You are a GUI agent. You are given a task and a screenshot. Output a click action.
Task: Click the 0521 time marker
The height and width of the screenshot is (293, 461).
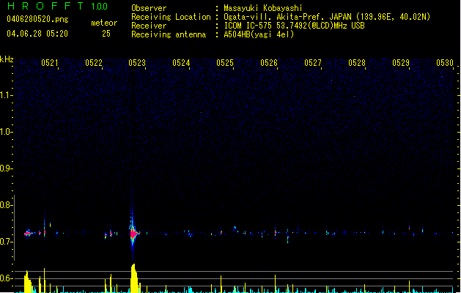49,63
